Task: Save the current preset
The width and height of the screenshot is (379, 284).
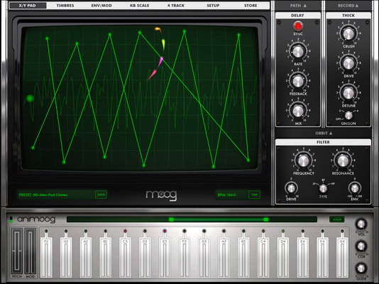Action: click(101, 195)
